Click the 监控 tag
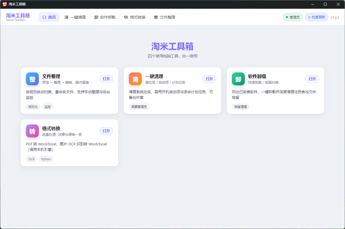345x229 pixels. (x=48, y=107)
